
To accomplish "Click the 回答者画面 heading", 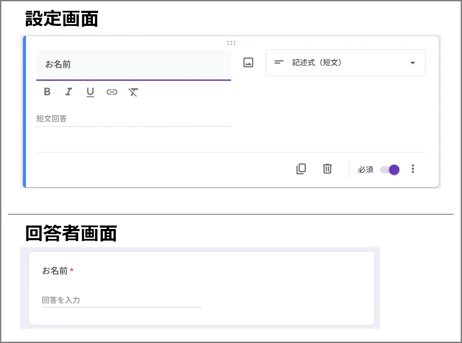I will [71, 234].
